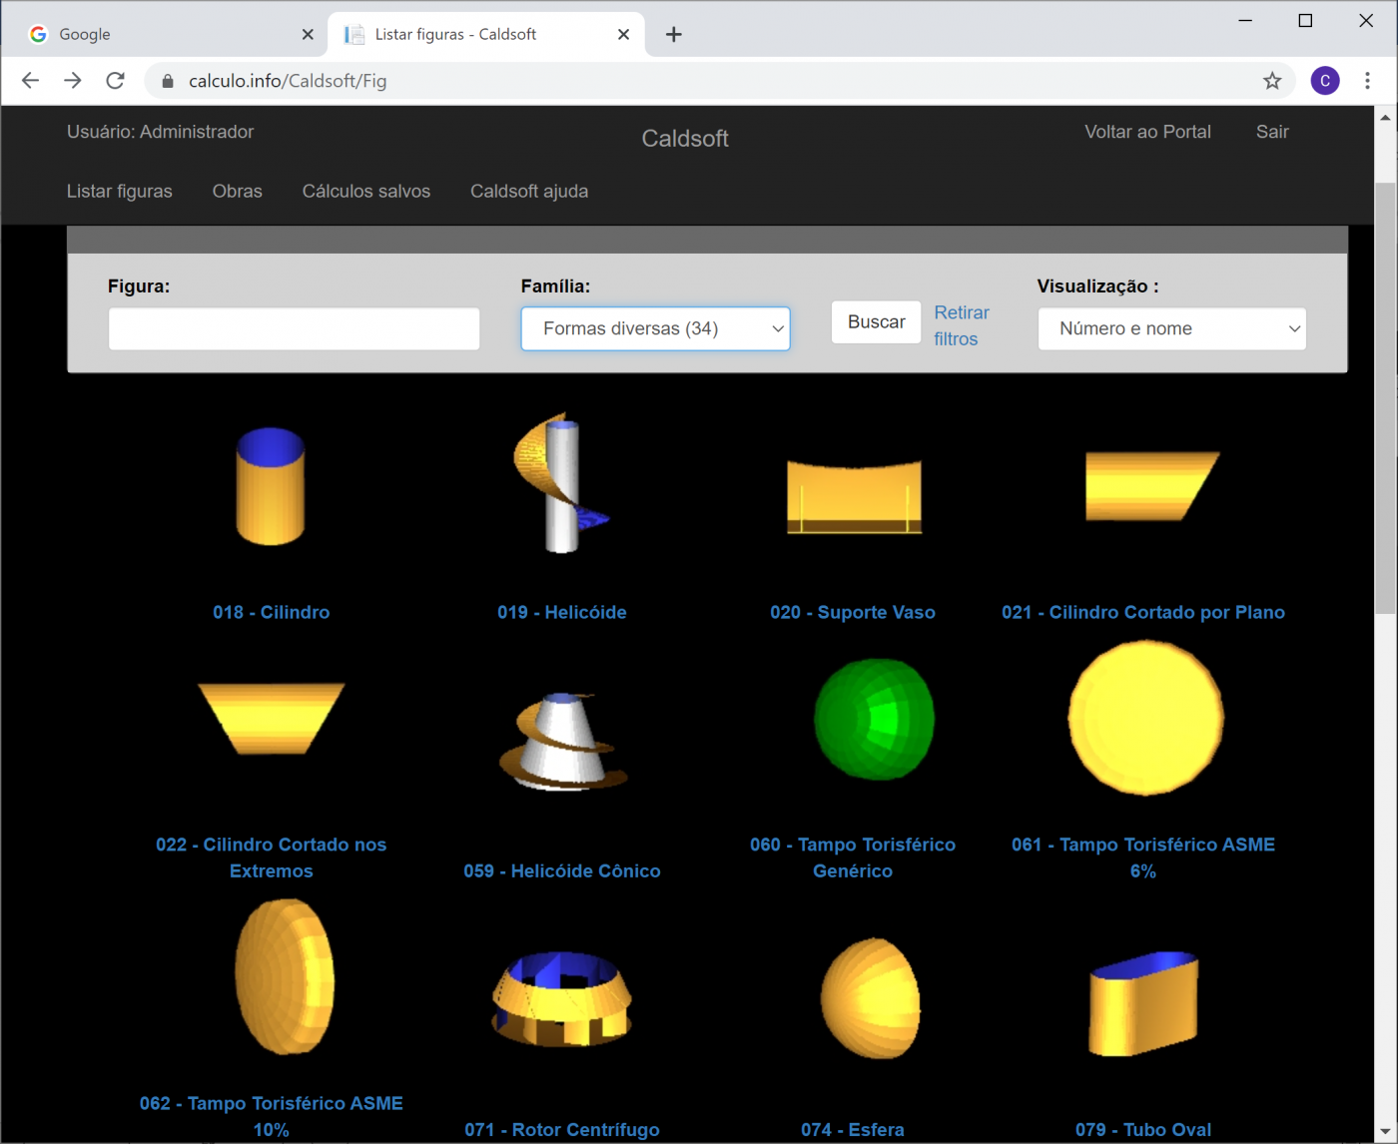Click the Retirar filtros link
The width and height of the screenshot is (1398, 1144).
(961, 325)
